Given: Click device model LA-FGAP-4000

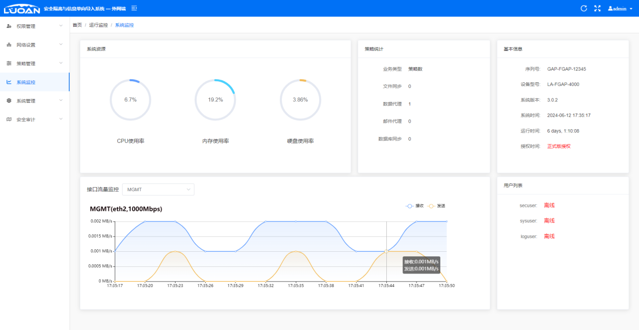Looking at the screenshot, I should click(x=563, y=84).
